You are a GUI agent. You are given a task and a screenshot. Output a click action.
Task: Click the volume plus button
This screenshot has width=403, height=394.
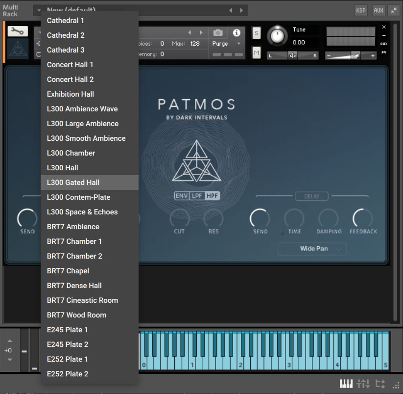(x=373, y=55)
